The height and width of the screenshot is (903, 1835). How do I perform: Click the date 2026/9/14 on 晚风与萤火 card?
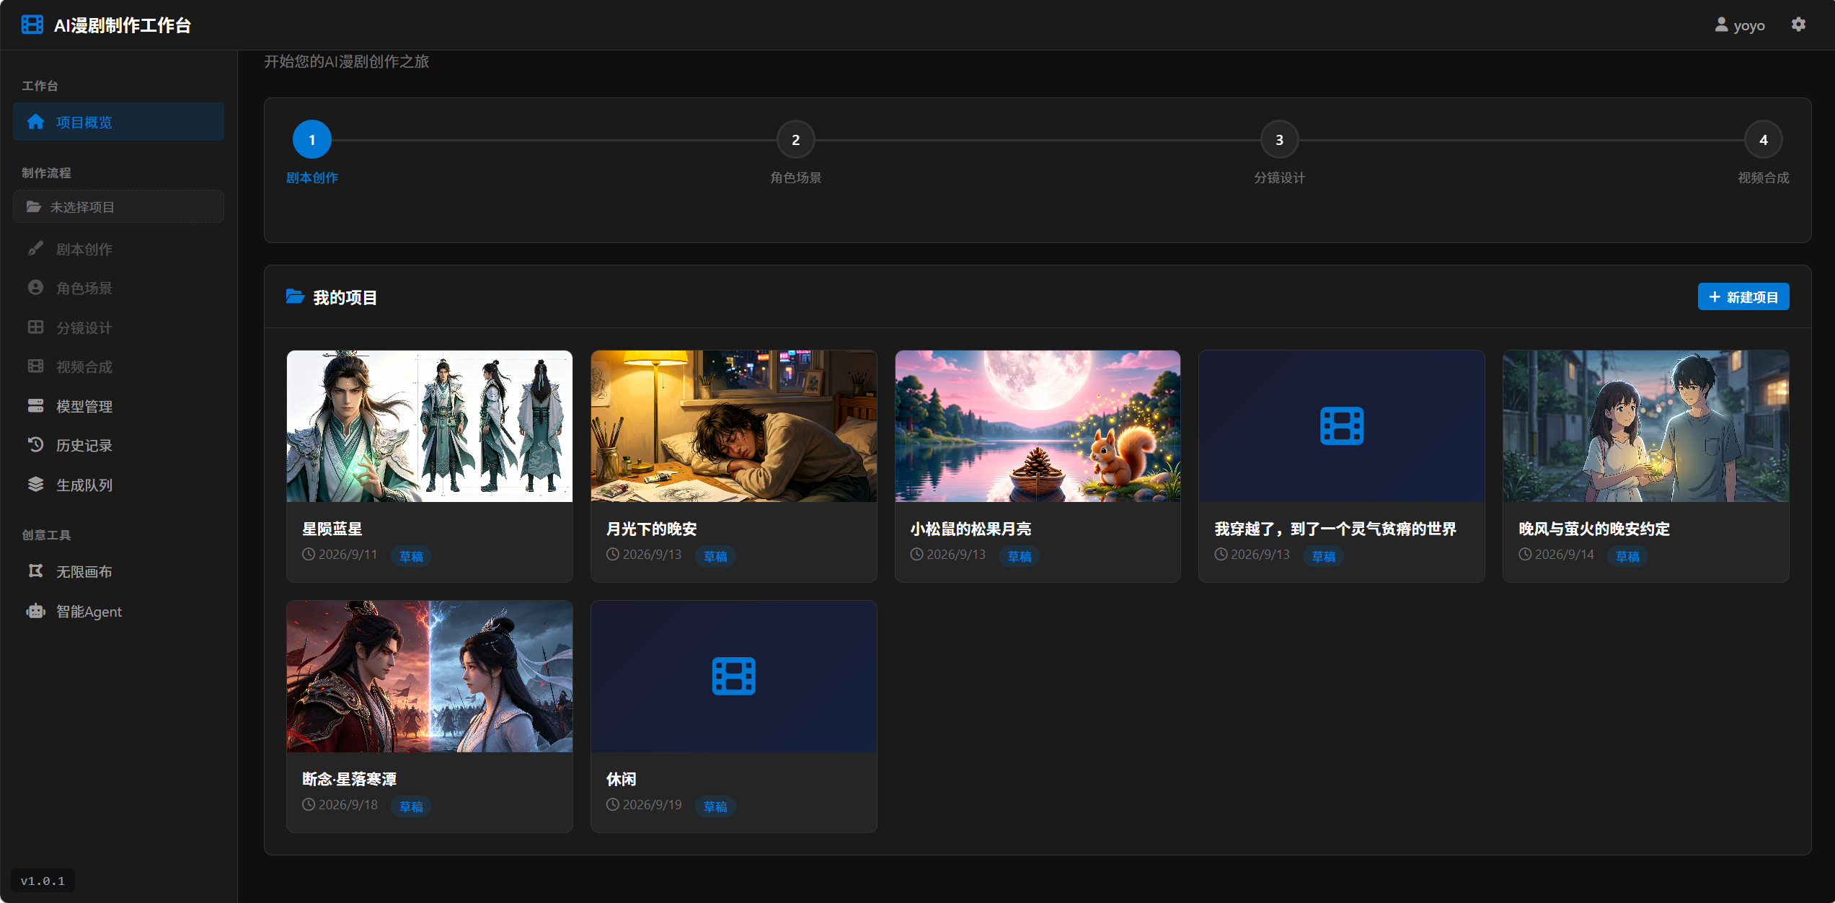point(1564,555)
